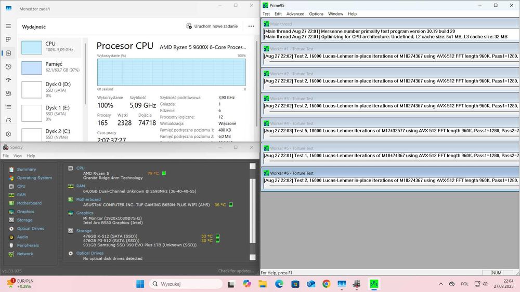Select Dysk 0 (D:) performance item
Viewport: 520px width, 292px height.
[x=50, y=90]
